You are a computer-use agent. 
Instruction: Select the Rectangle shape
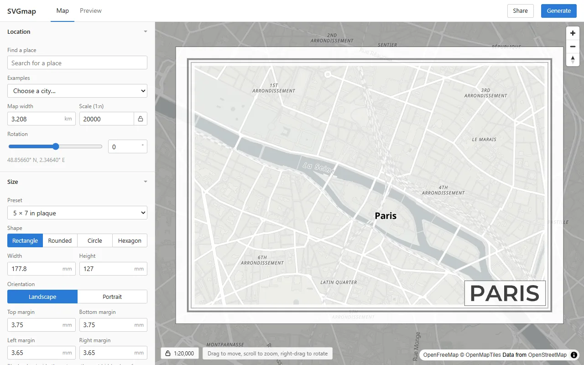25,240
